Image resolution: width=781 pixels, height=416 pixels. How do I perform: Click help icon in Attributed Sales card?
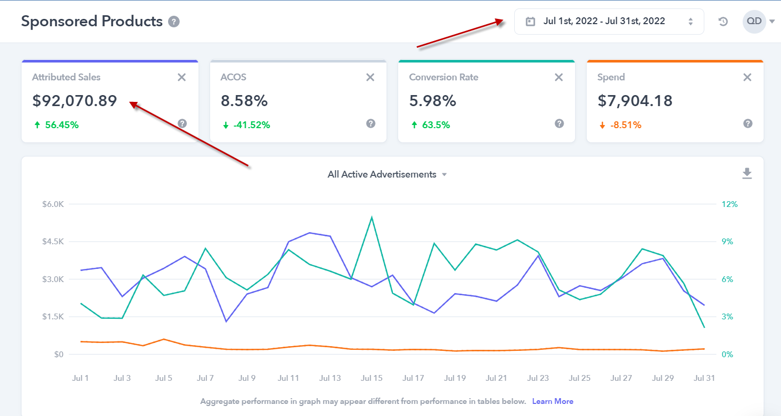point(182,123)
